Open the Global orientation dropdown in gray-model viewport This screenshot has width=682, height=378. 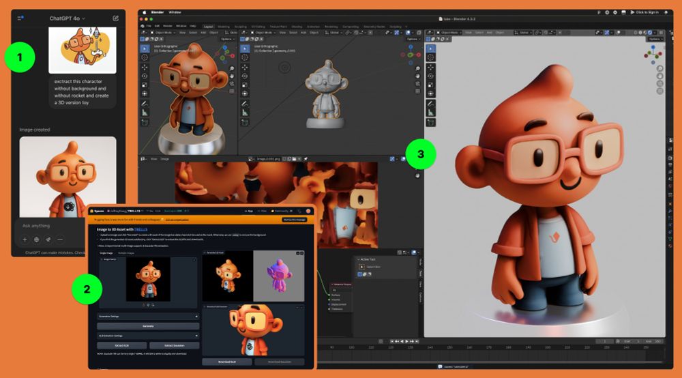pos(333,33)
